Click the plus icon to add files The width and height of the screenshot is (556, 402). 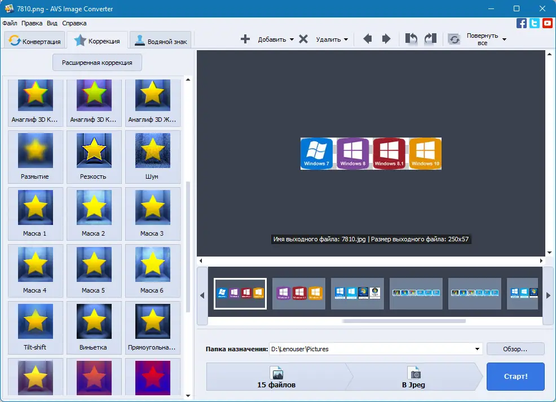tap(245, 39)
